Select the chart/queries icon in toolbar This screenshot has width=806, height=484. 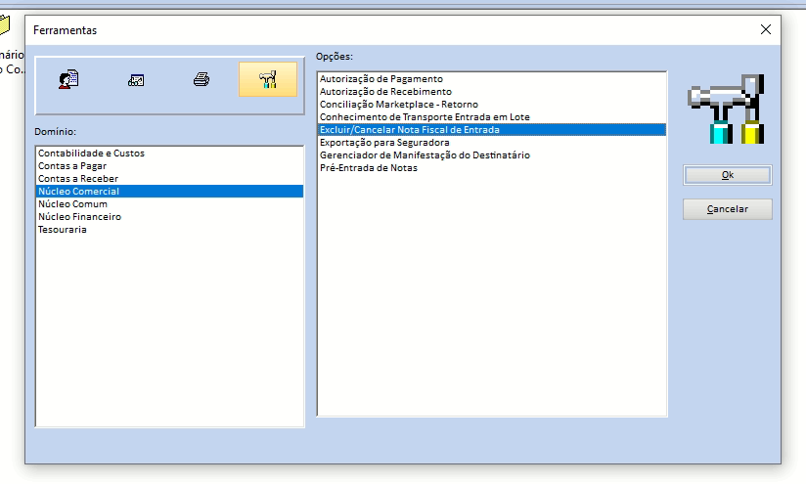(136, 80)
